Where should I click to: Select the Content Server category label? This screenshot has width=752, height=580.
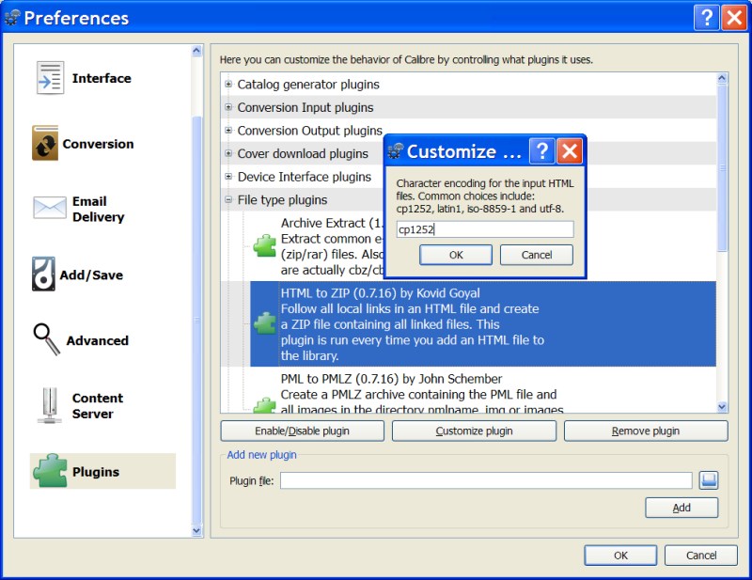[98, 405]
